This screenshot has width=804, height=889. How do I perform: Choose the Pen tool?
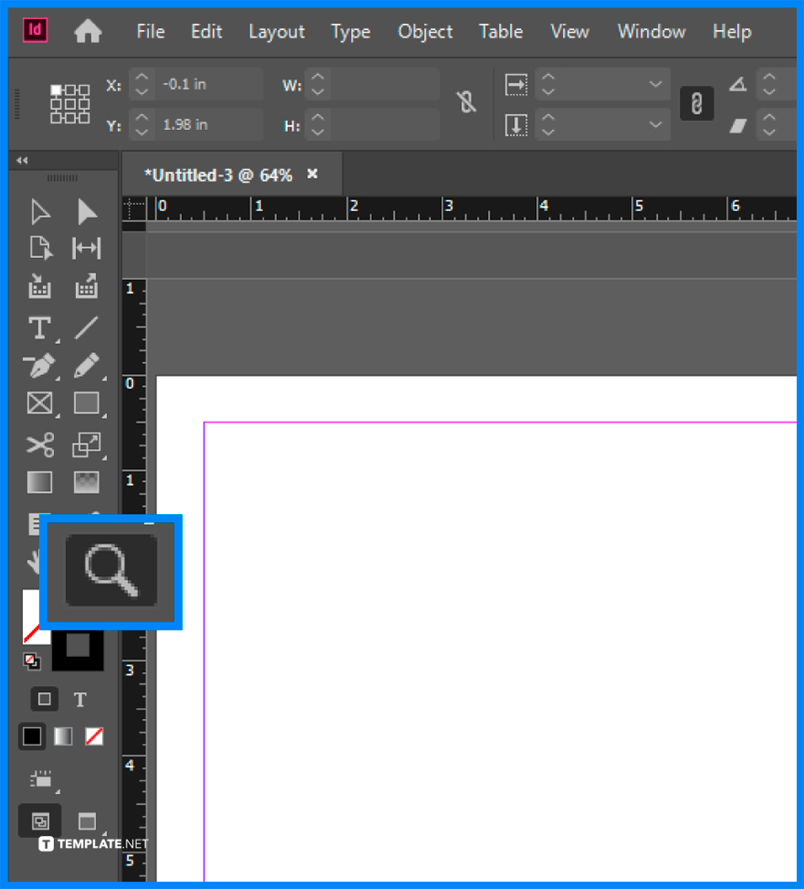coord(40,365)
